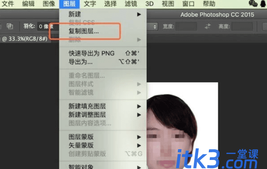Choose 复制图层... from the layer menu
Image resolution: width=267 pixels, height=169 pixels.
coord(103,31)
